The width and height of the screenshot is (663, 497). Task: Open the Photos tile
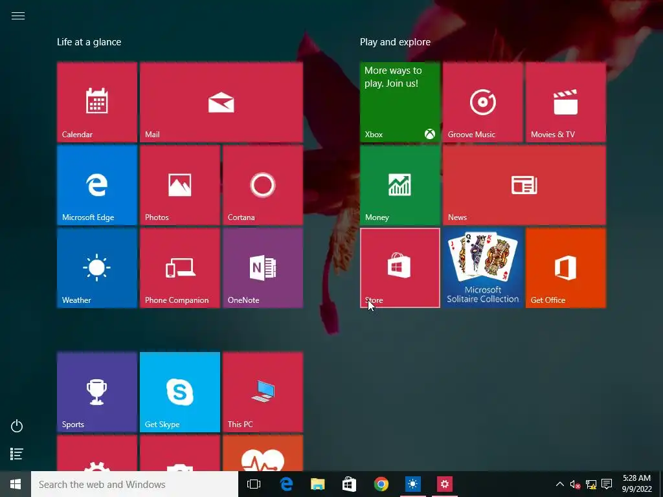pos(180,185)
